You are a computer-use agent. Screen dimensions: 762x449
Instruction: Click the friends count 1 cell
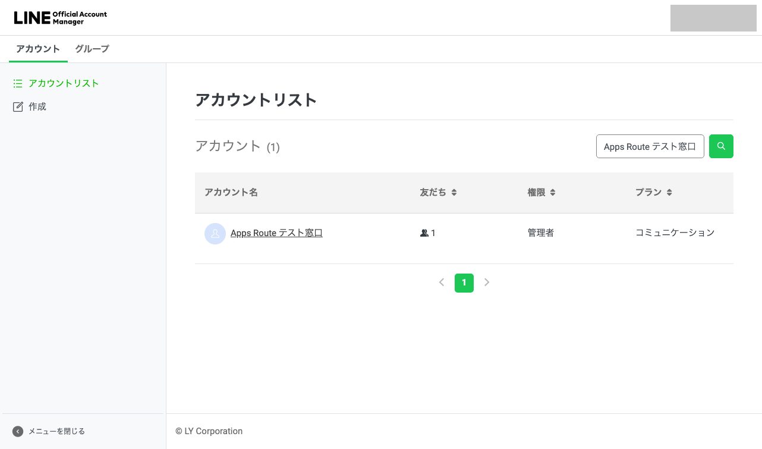(x=428, y=233)
